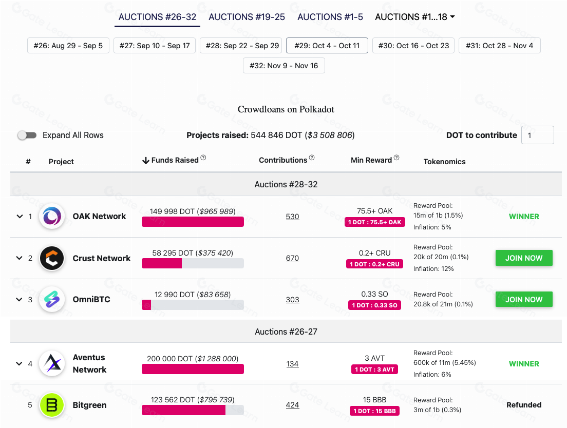Viewport: 567px width, 428px height.
Task: Click the Funds Raised help icon
Action: pos(203,158)
